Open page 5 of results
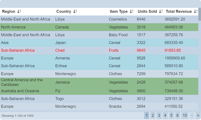This screenshot has height=120, width=201. coord(171,115)
